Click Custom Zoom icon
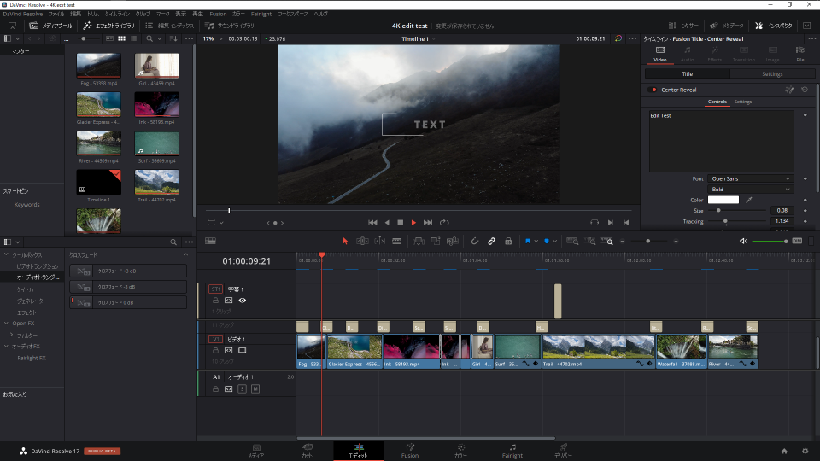Viewport: 820px width, 461px height. 607,241
